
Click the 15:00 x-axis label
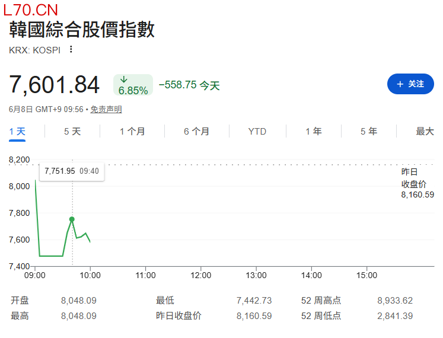[366, 275]
